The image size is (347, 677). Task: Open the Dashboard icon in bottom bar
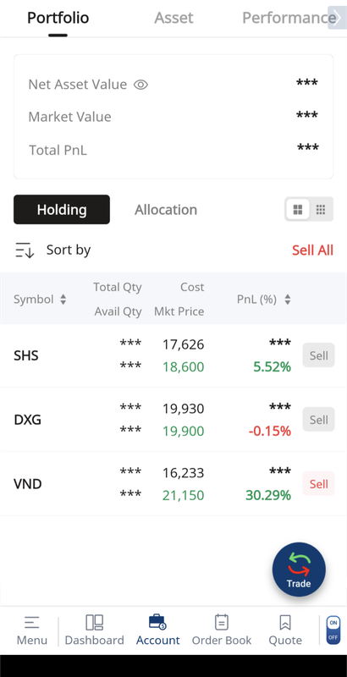pos(94,622)
